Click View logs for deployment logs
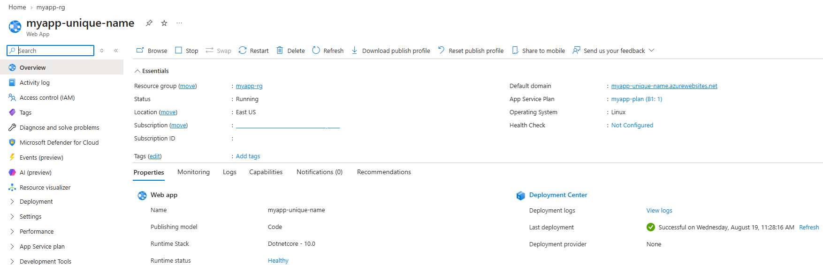Screen dimensions: 823x265 [x=659, y=210]
